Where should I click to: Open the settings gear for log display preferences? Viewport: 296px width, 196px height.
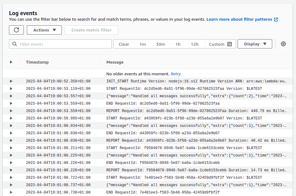283,44
